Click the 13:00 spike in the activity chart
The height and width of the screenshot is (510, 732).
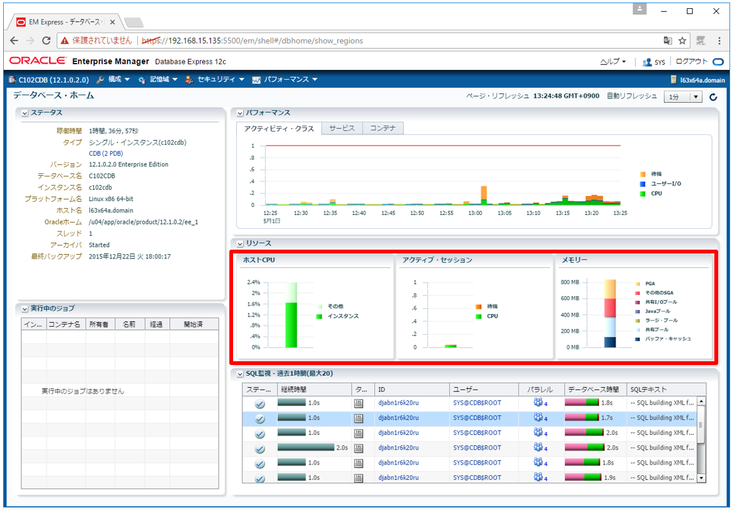pyautogui.click(x=484, y=195)
